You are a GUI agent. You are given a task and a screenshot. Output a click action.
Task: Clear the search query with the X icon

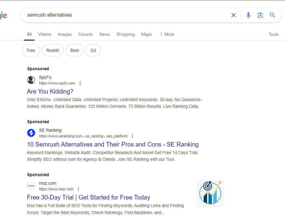pos(234,15)
